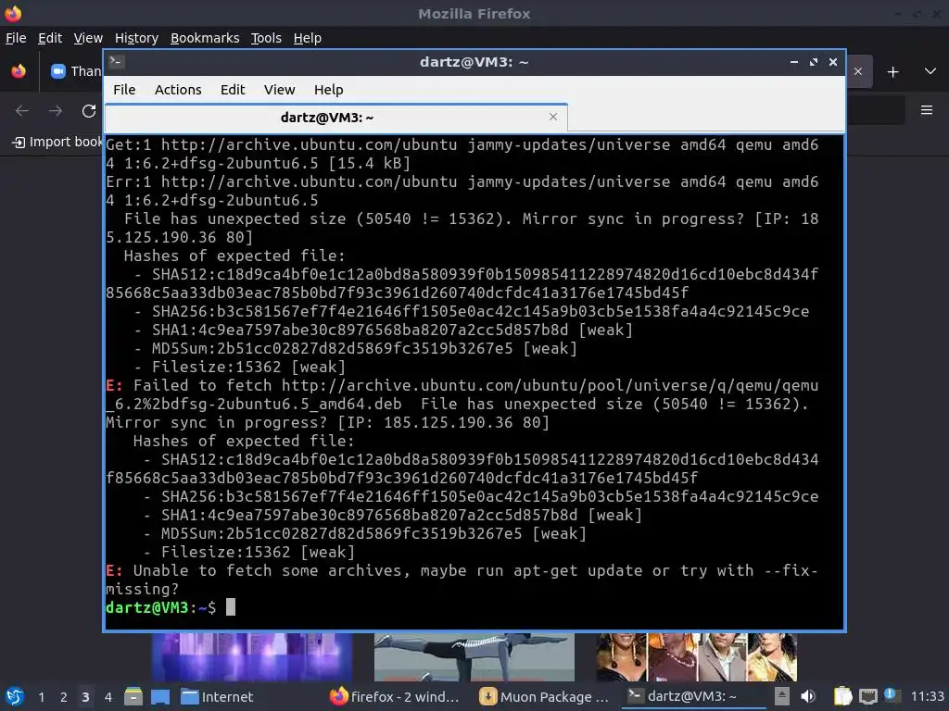Click the terminal icon in title bar
The width and height of the screenshot is (949, 711).
click(117, 62)
